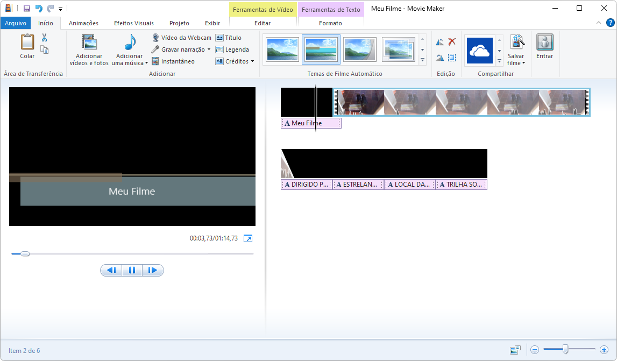617x361 pixels.
Task: Take an Instantâneo snapshot
Action: pyautogui.click(x=173, y=61)
